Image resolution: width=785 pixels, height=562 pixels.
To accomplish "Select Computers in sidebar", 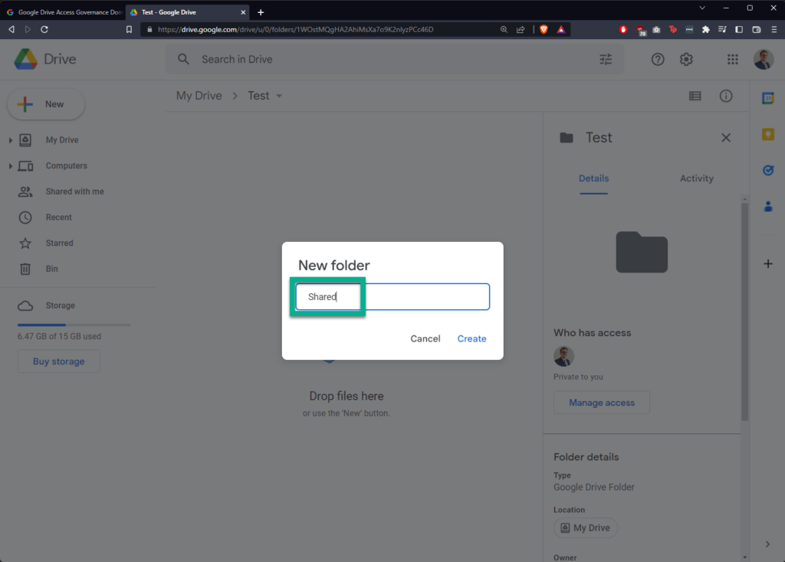I will pos(66,166).
